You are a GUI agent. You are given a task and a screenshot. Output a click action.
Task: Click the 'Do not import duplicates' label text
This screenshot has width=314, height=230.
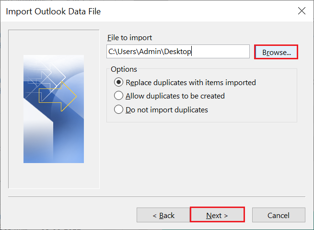point(167,110)
